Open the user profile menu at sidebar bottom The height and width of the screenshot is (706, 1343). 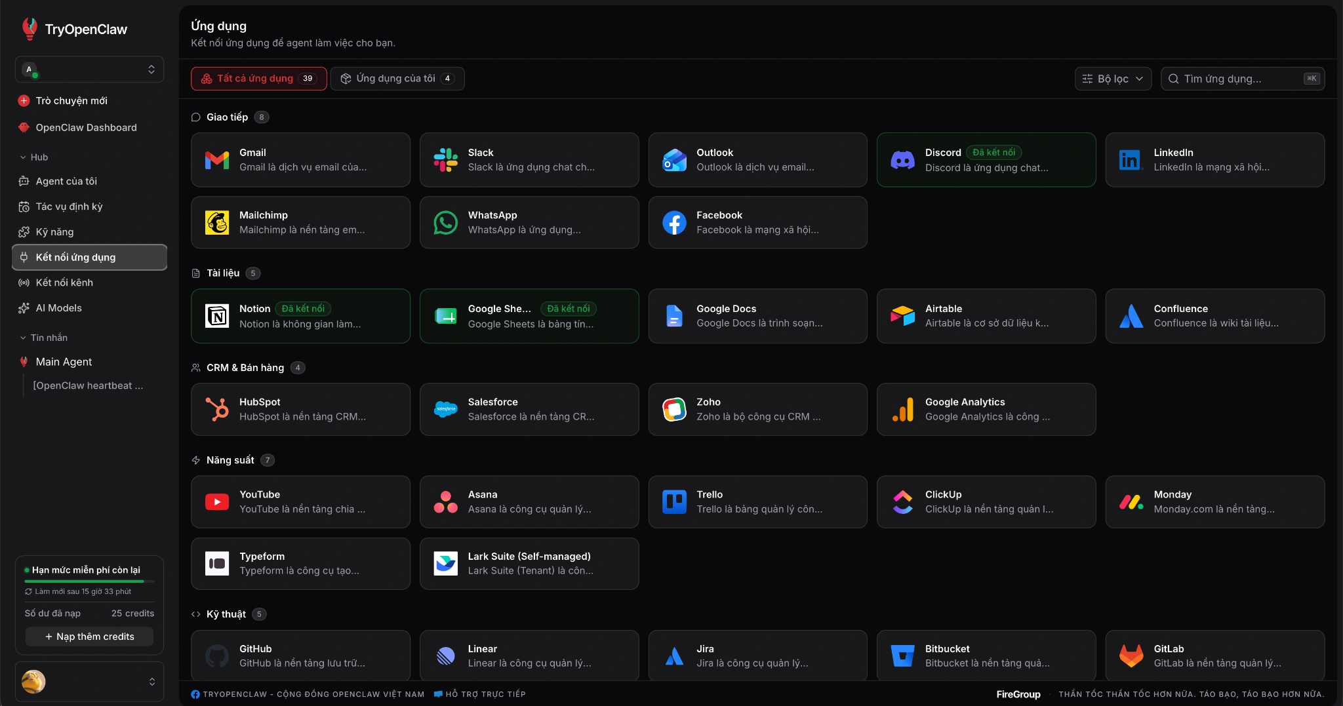pos(89,682)
